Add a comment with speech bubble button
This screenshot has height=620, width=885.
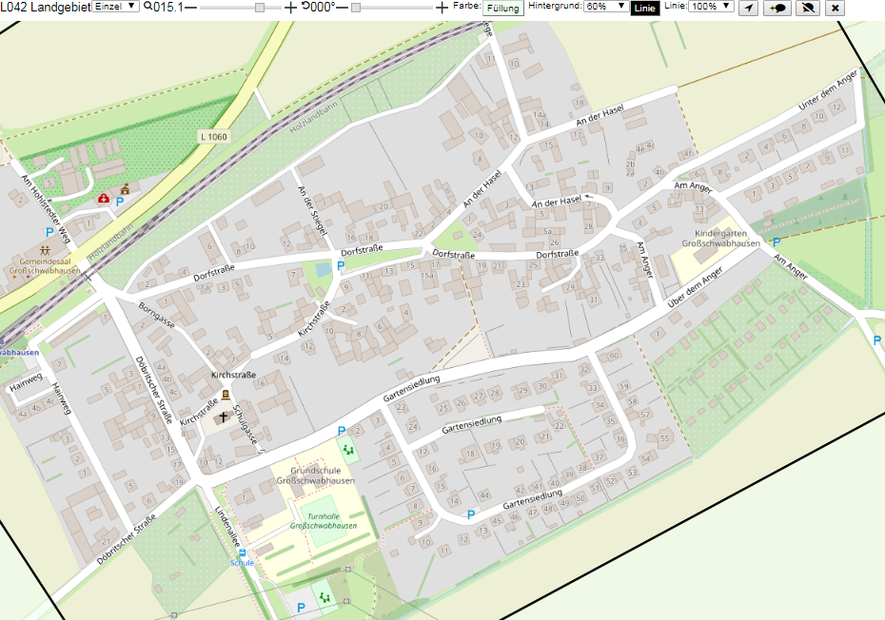777,8
